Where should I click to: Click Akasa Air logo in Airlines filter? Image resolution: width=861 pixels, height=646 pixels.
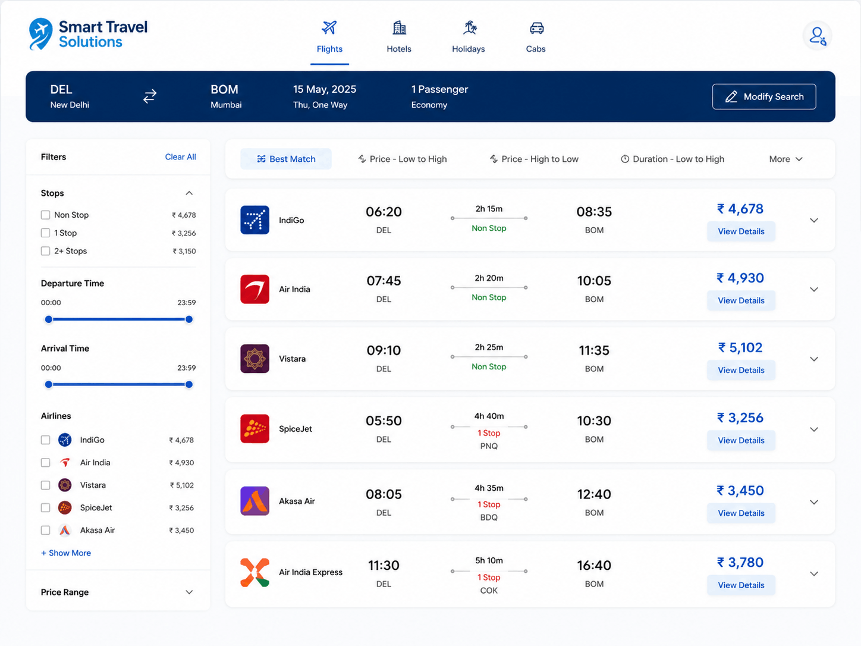[65, 531]
